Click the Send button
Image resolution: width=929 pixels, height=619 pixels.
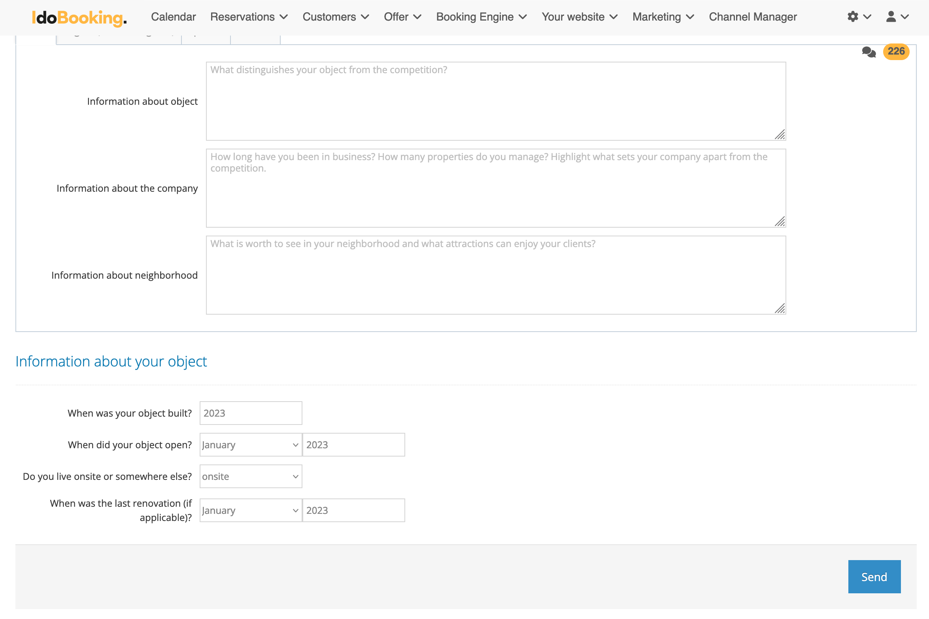coord(874,577)
